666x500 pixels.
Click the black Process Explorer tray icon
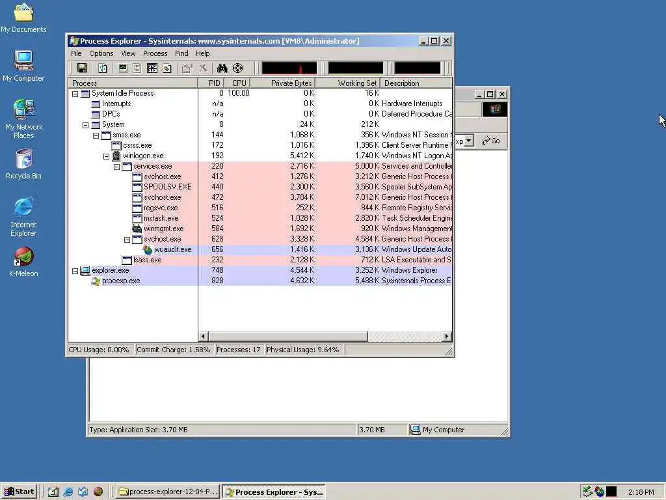(611, 492)
